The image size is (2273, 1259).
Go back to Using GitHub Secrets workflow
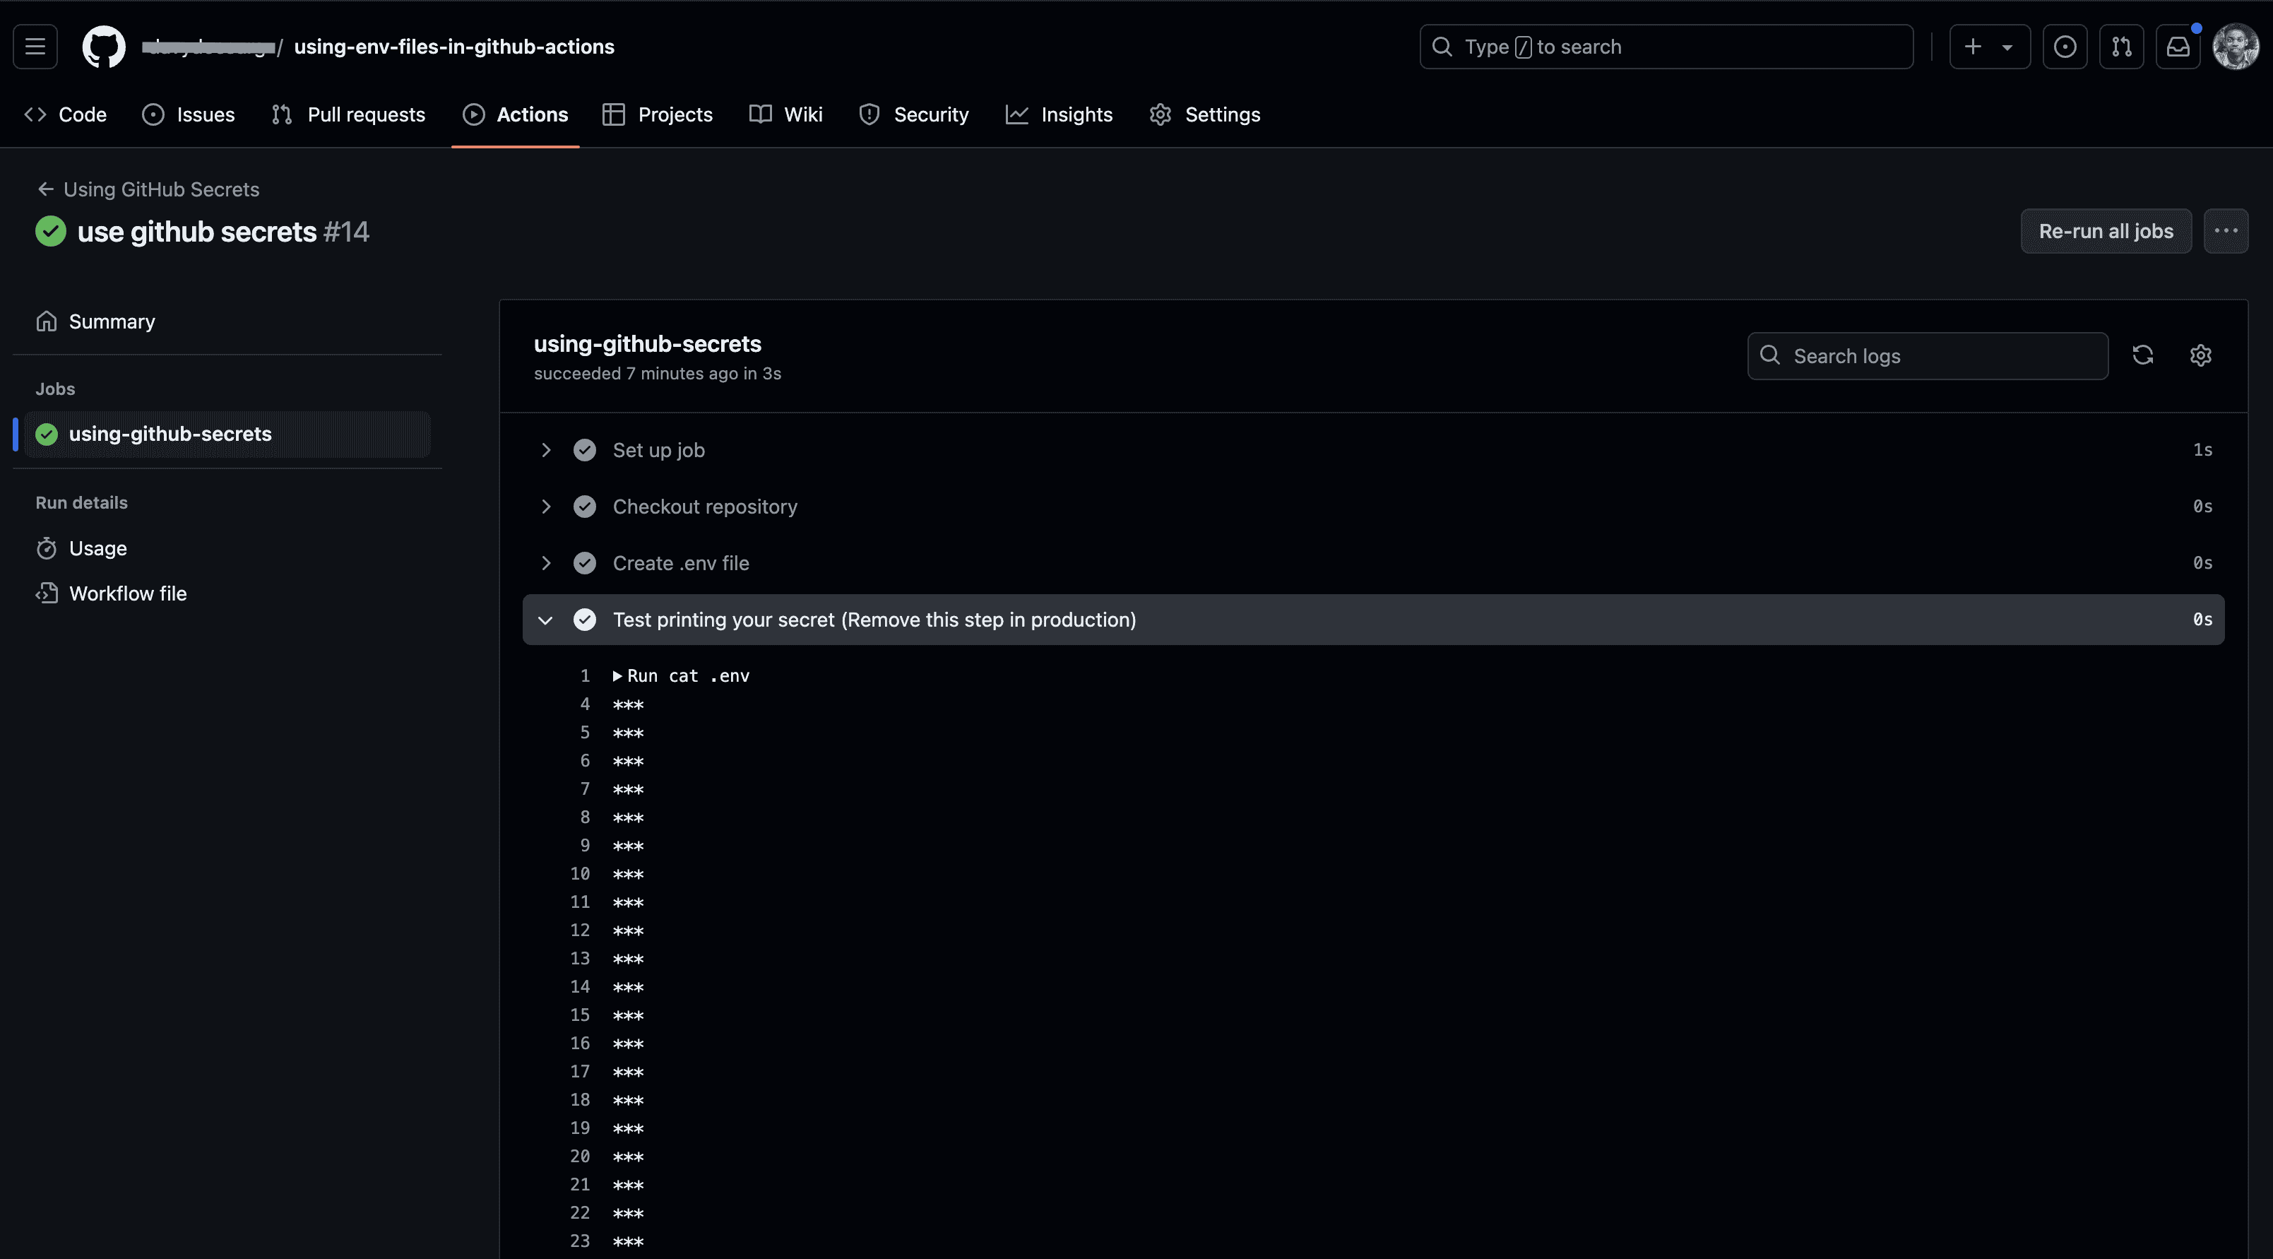pos(148,190)
